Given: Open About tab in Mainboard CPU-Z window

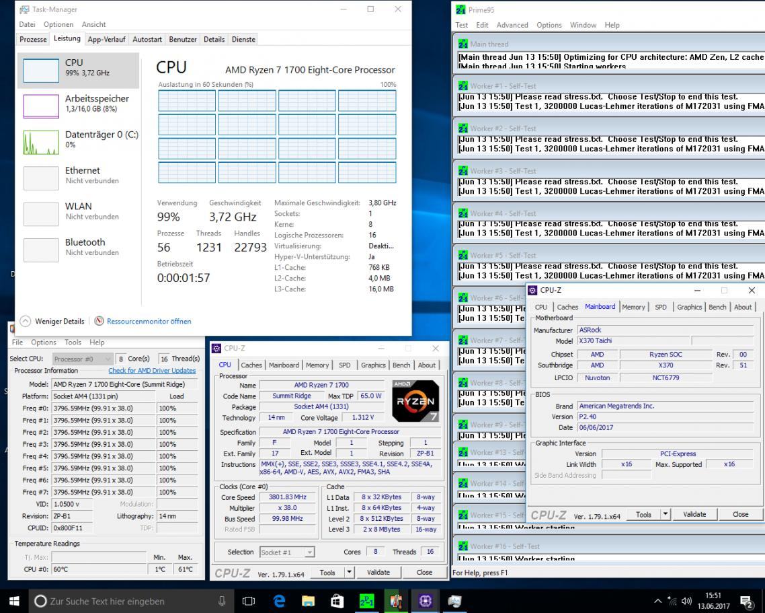Looking at the screenshot, I should [743, 307].
